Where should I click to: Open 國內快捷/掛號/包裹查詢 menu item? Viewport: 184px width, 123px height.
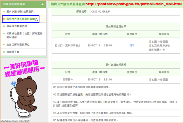click(x=20, y=12)
